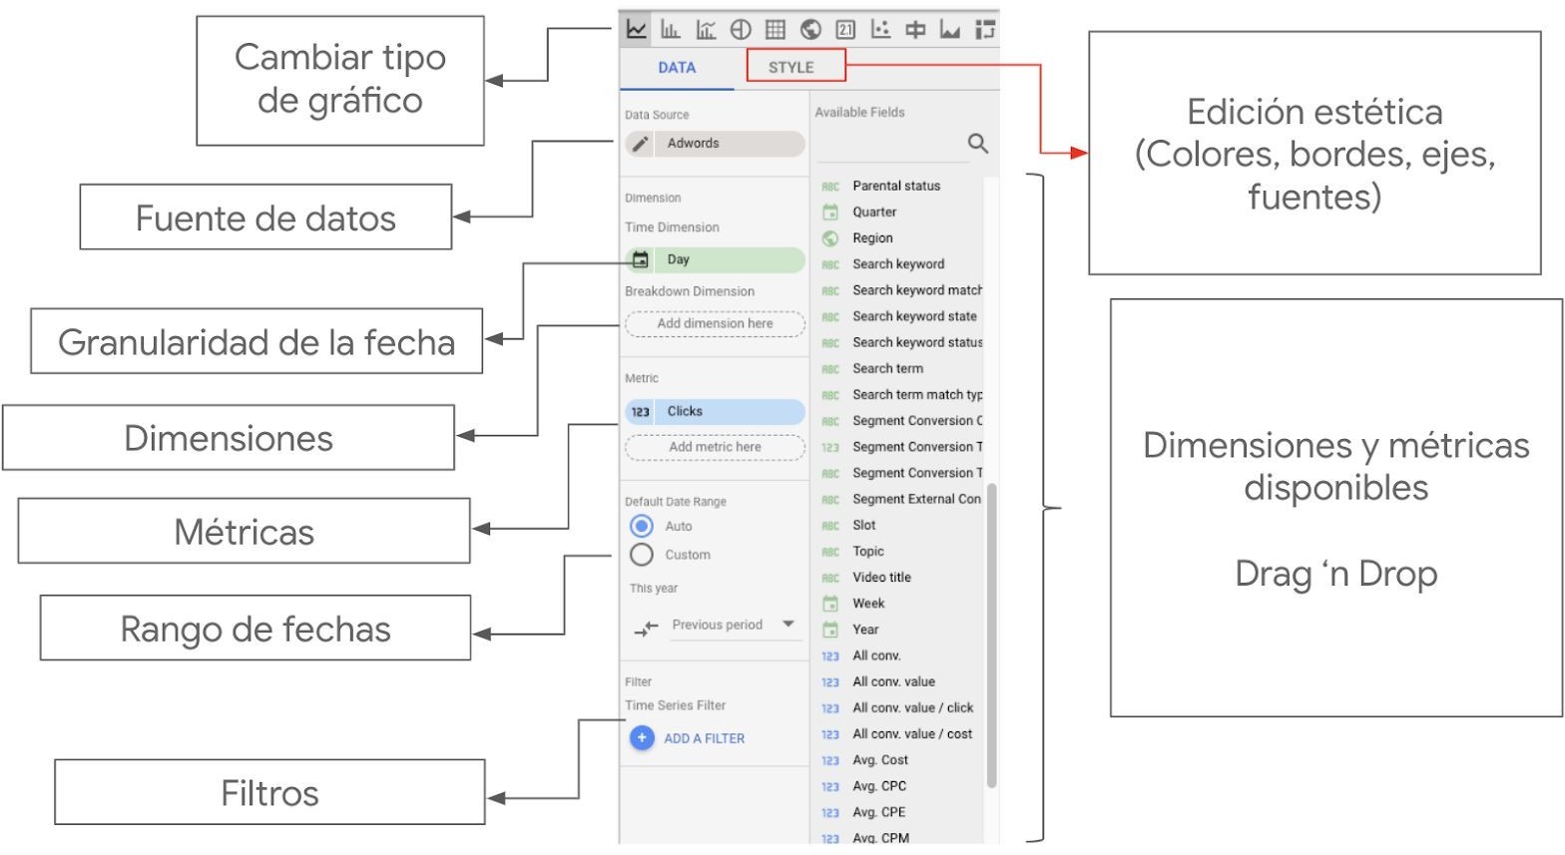Viewport: 1565px width, 855px height.
Task: Select the Auto date range option
Action: pyautogui.click(x=642, y=526)
